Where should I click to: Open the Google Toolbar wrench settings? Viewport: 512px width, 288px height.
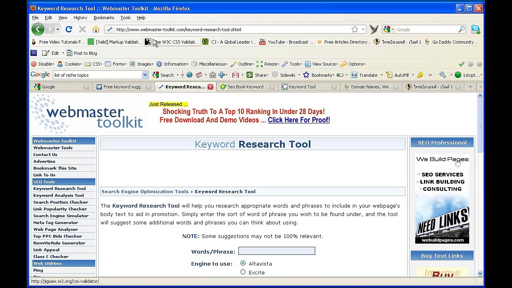click(442, 75)
